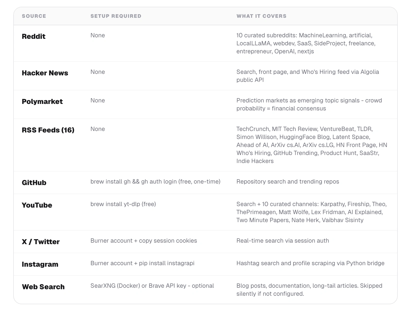Select the Reddit source name
The image size is (411, 312).
tap(34, 36)
